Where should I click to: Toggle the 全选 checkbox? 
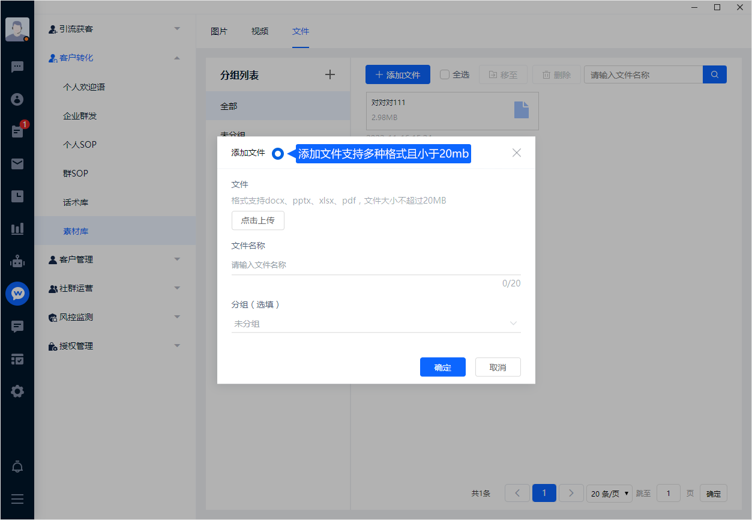445,75
